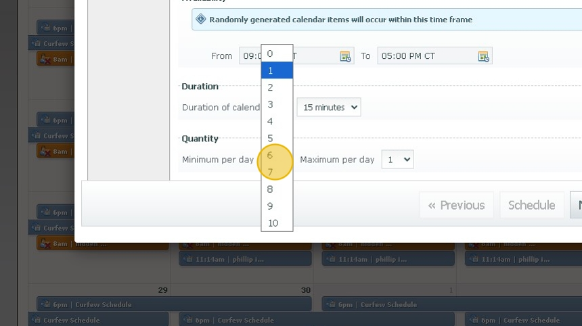This screenshot has height=326, width=582.
Task: Select 6 in the dropdown list
Action: pyautogui.click(x=277, y=155)
